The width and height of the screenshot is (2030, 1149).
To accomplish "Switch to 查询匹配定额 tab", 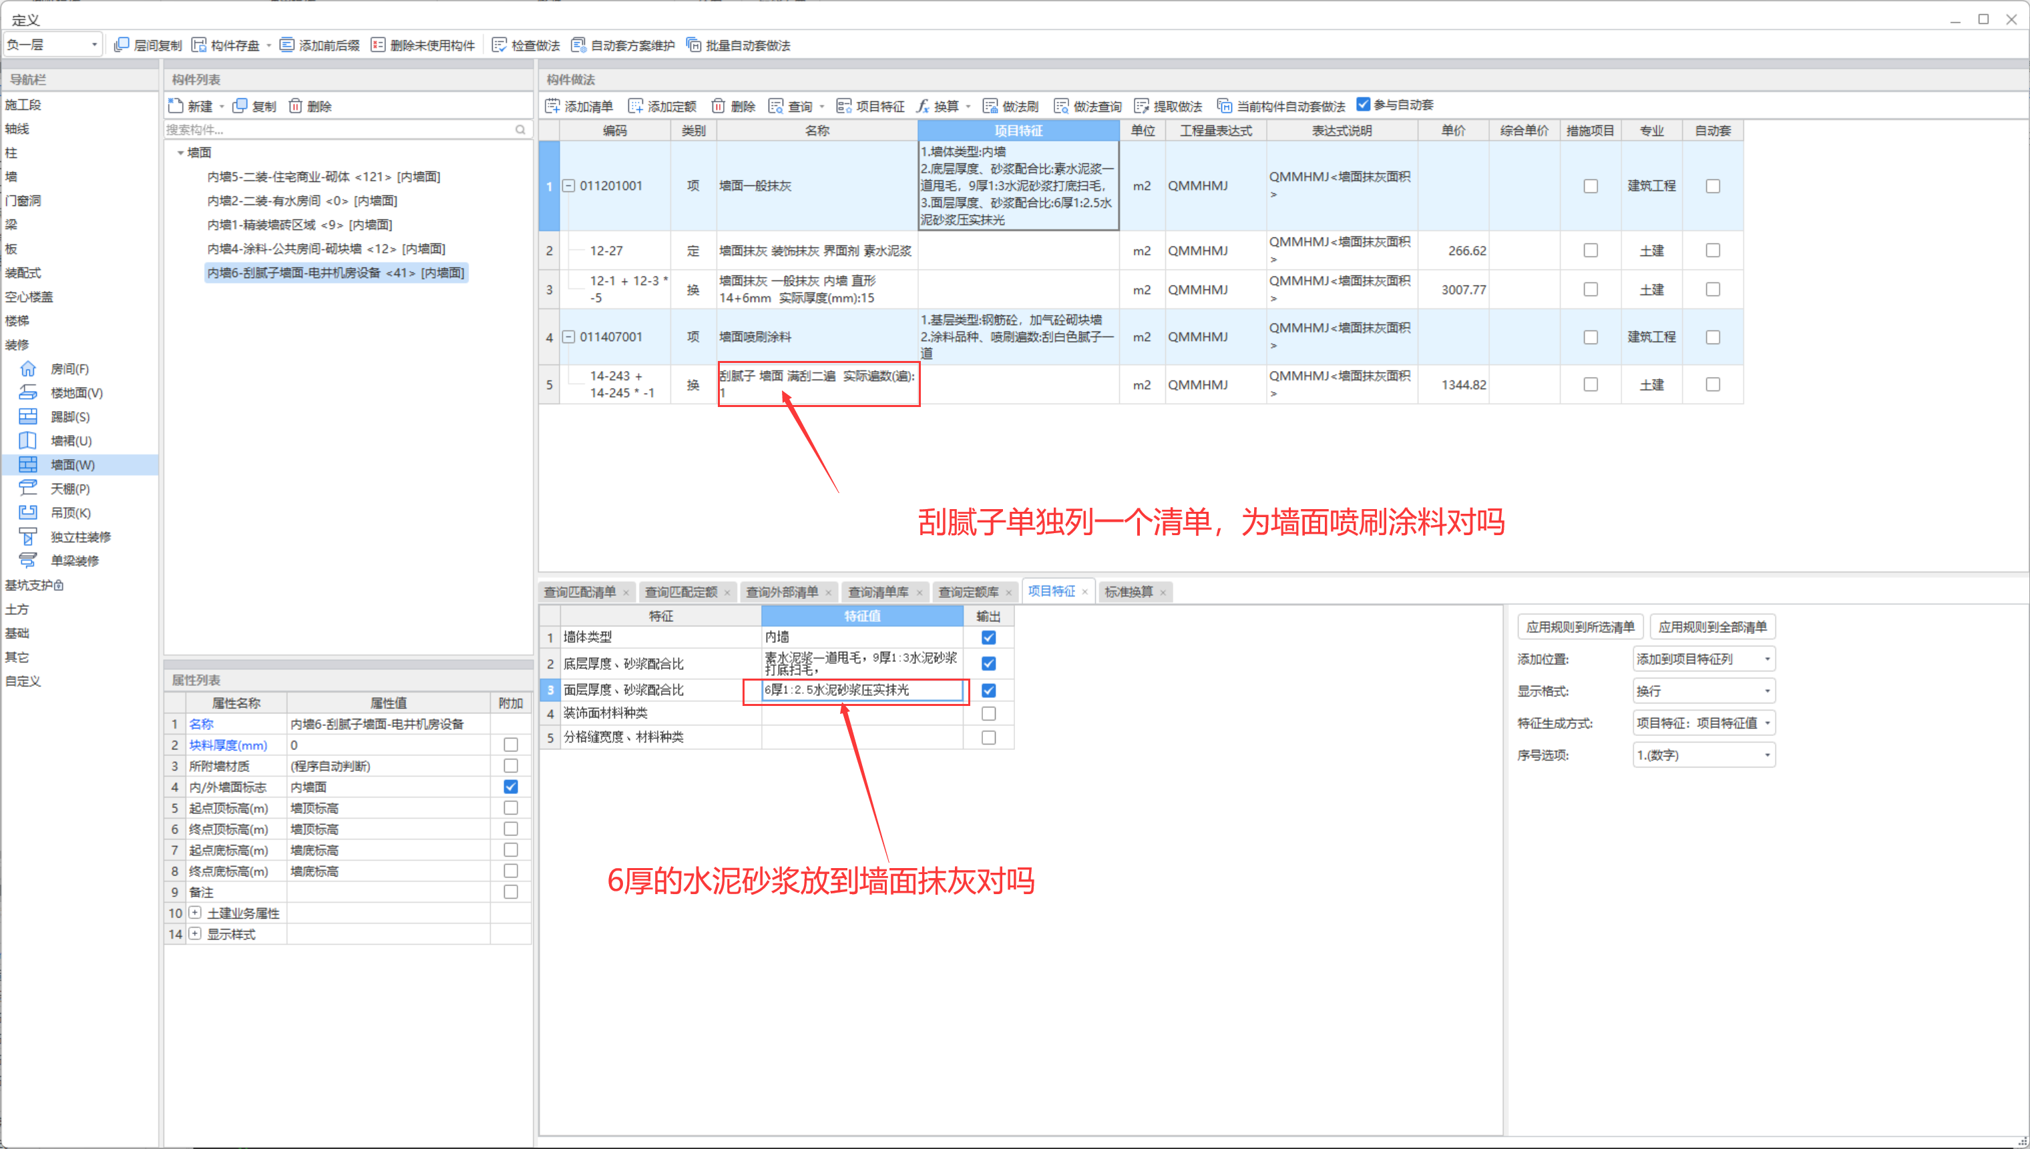I will 680,592.
